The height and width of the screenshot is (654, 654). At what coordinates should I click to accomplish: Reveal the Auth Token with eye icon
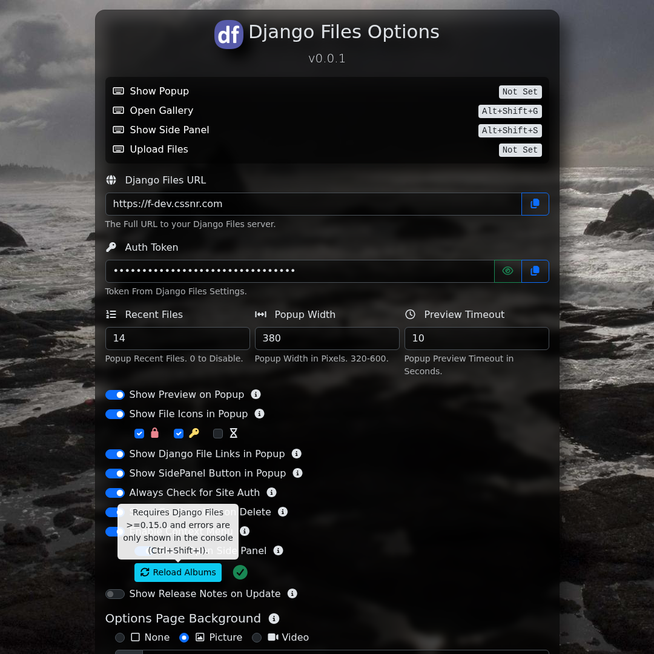[507, 271]
